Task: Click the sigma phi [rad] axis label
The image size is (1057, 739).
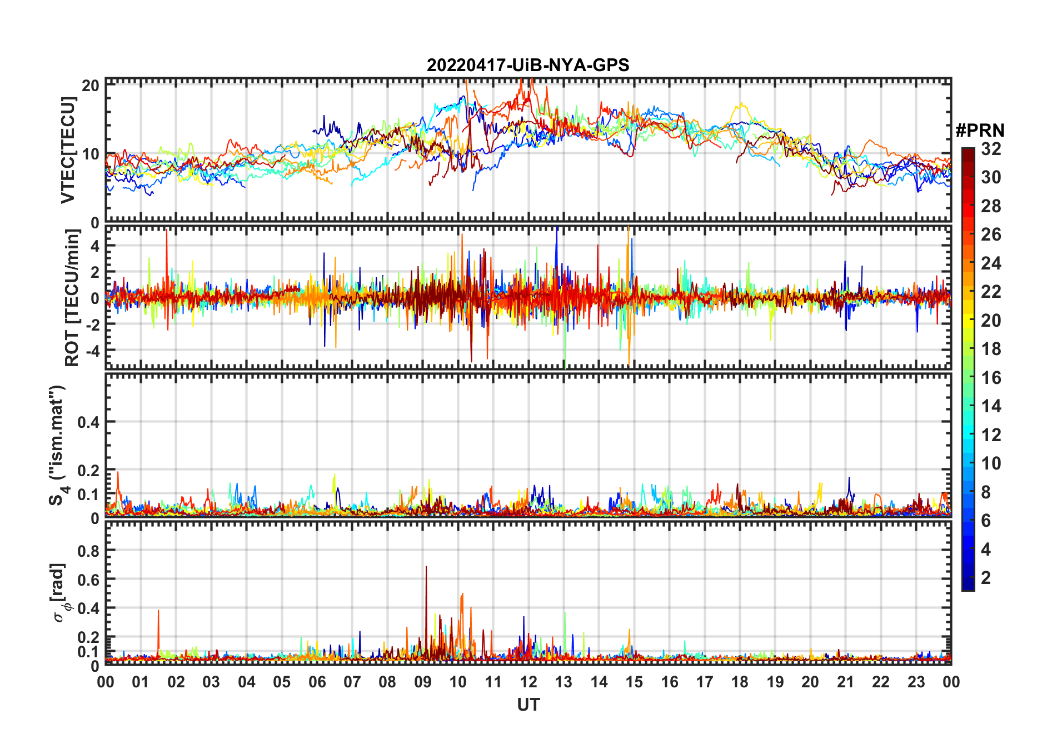Action: tap(60, 593)
